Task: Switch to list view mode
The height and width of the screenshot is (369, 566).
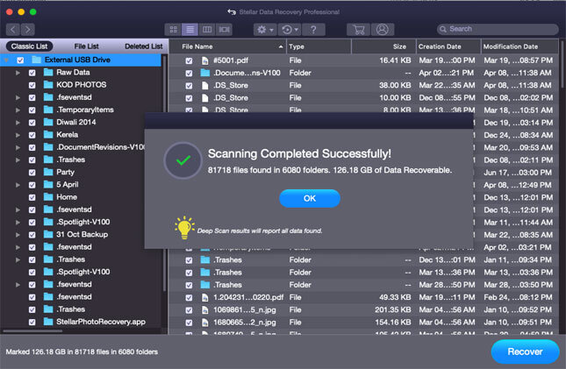Action: pyautogui.click(x=190, y=29)
